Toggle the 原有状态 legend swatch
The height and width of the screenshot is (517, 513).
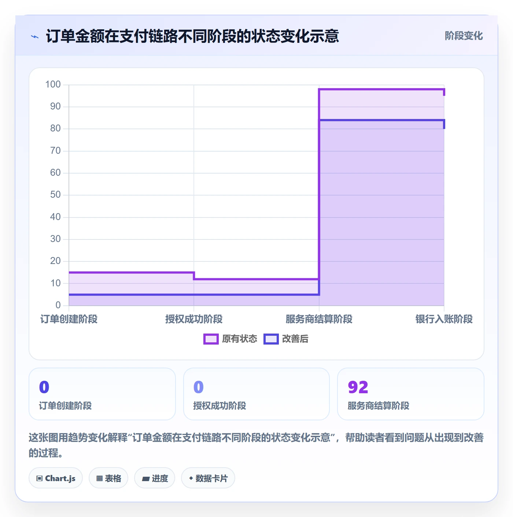(x=211, y=339)
